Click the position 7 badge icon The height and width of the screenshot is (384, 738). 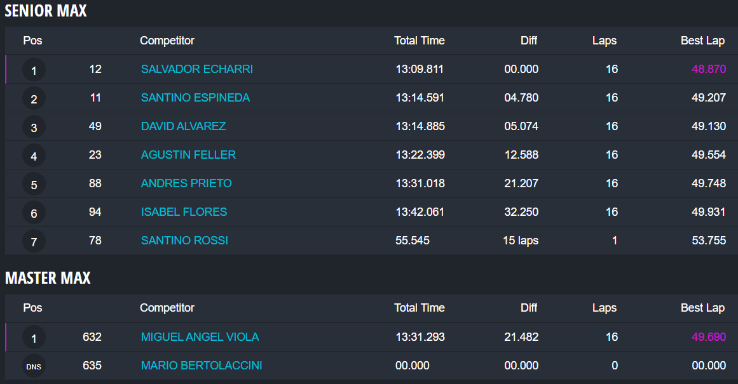pyautogui.click(x=34, y=241)
